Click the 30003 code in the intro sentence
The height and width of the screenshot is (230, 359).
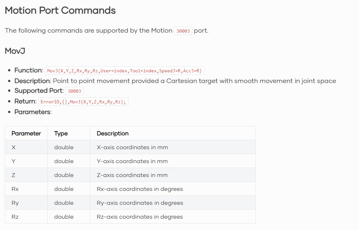pyautogui.click(x=183, y=31)
